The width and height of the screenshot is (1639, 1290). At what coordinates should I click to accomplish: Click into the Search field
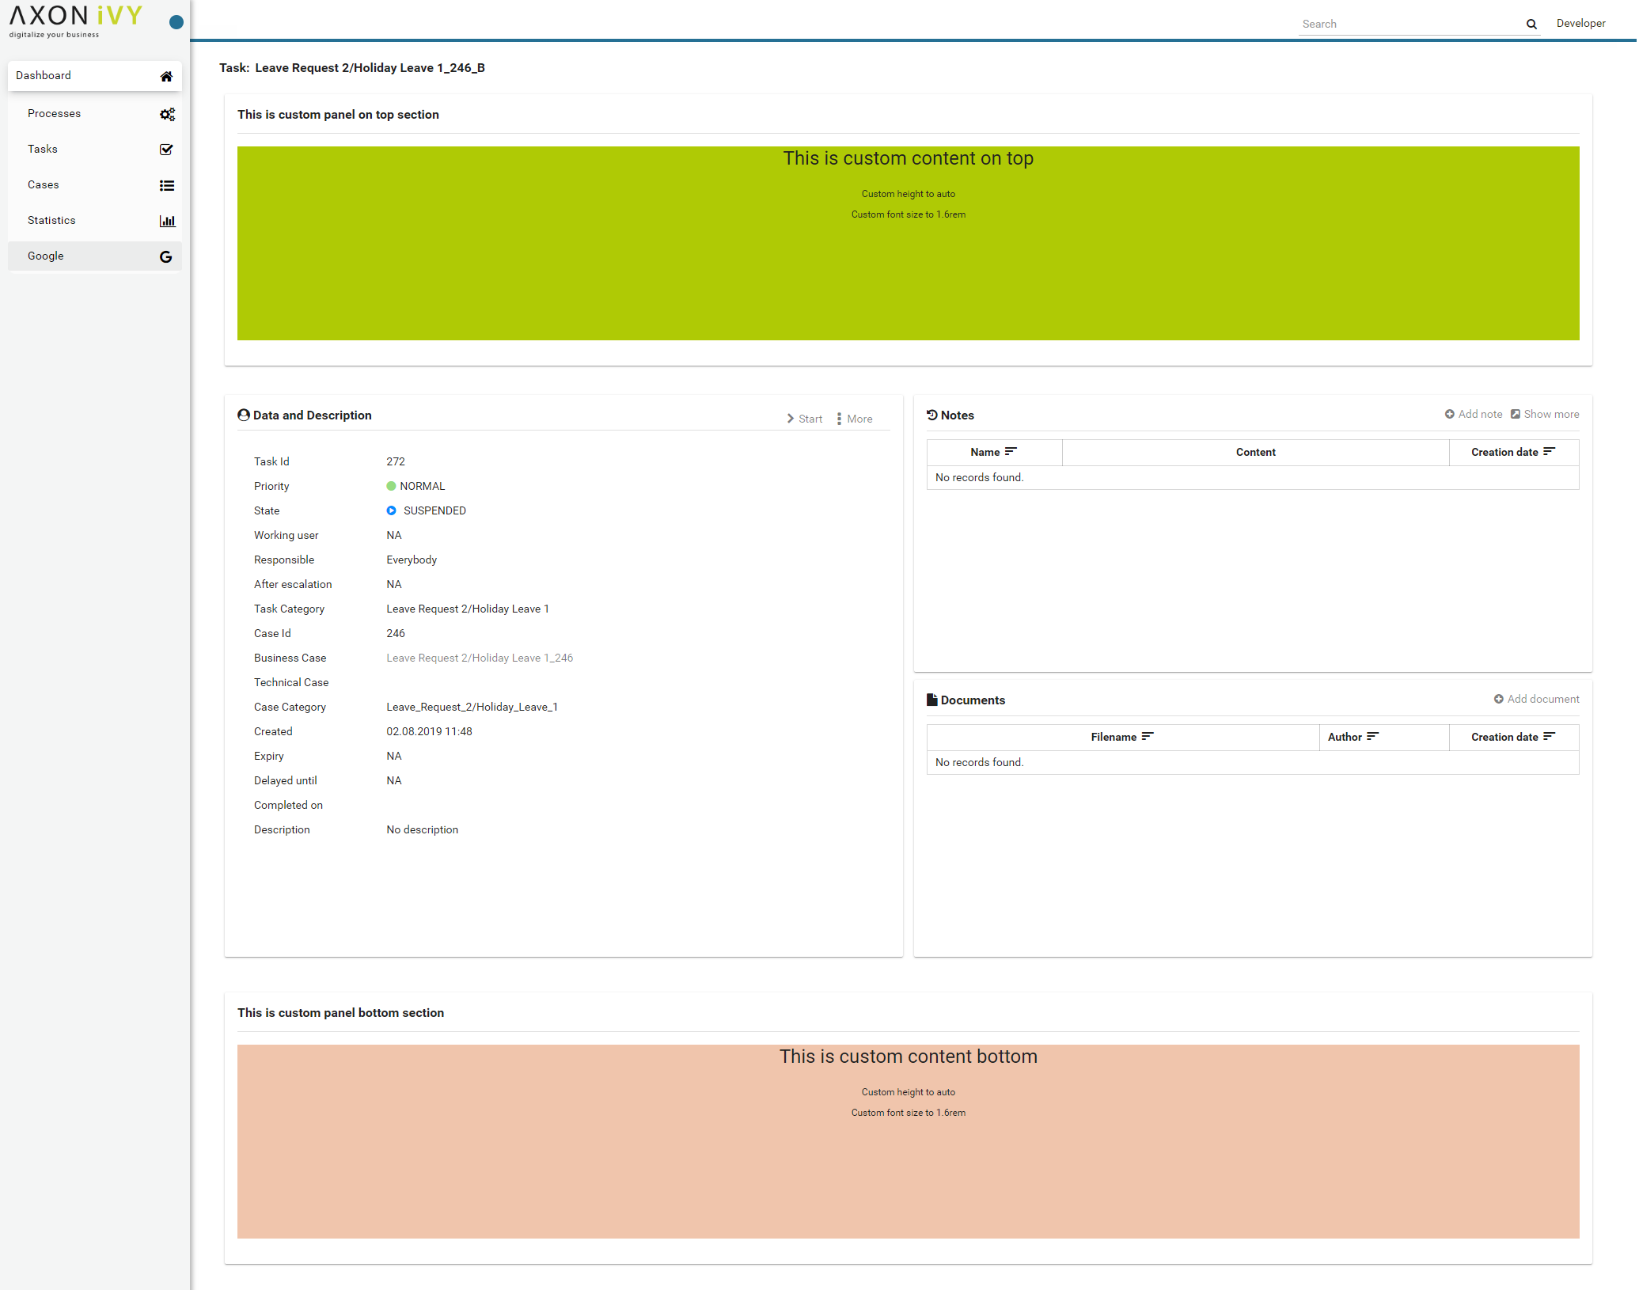click(x=1410, y=25)
